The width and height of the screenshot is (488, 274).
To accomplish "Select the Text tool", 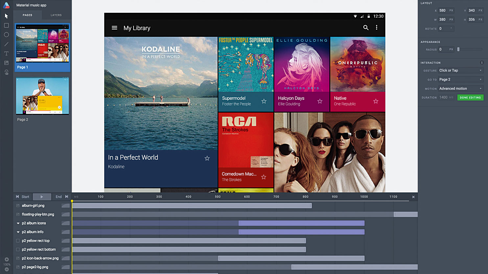I will click(6, 53).
